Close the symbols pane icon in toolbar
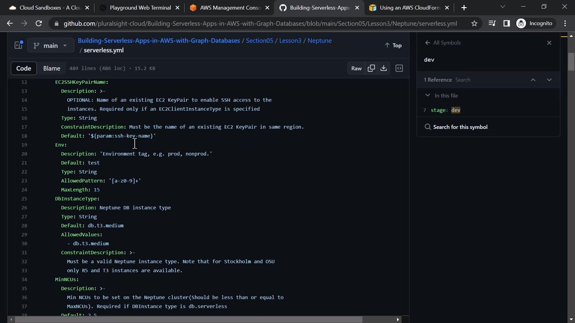Viewport: 575px width, 323px height. tap(399, 68)
